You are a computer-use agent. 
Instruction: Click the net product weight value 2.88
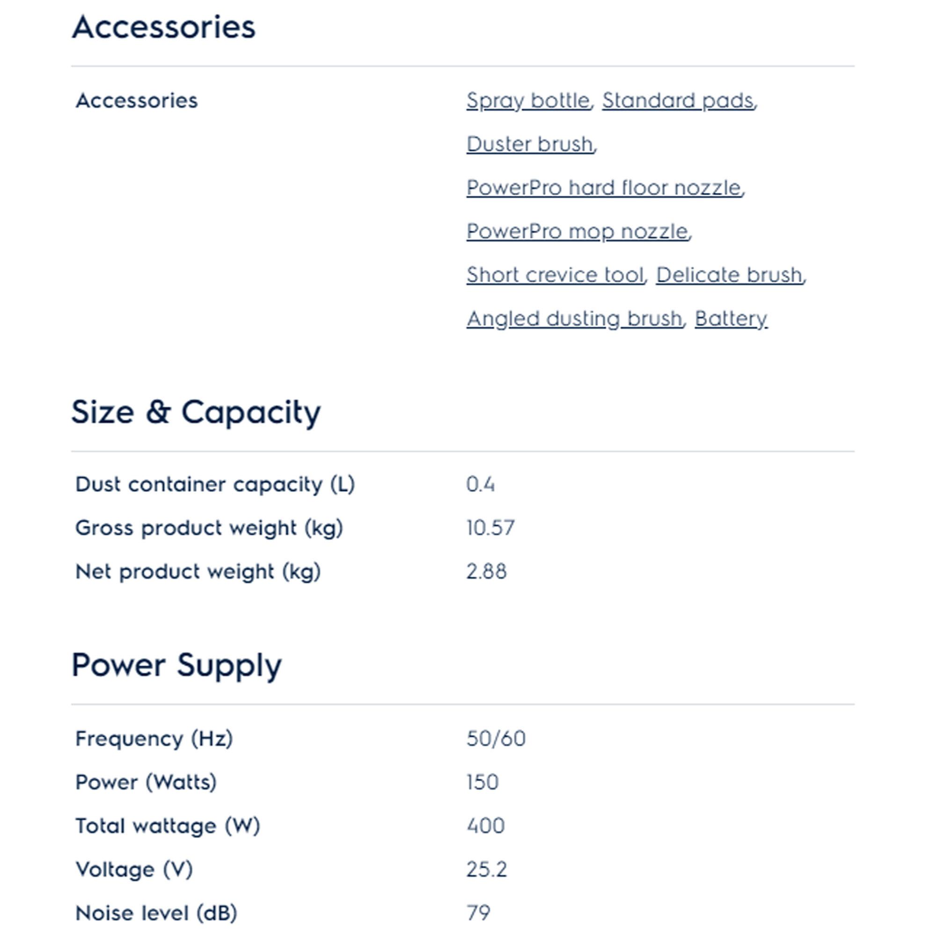click(486, 572)
